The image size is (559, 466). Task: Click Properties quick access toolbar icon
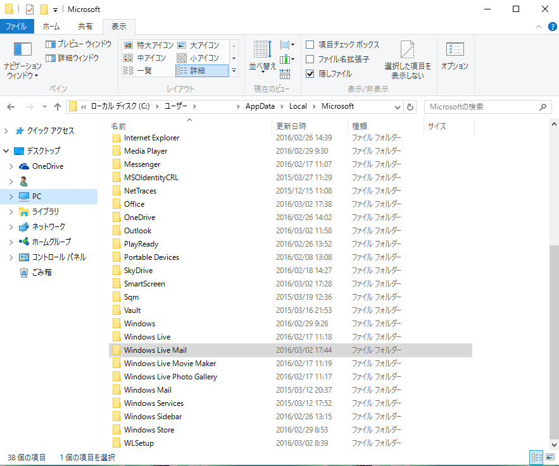coord(30,9)
